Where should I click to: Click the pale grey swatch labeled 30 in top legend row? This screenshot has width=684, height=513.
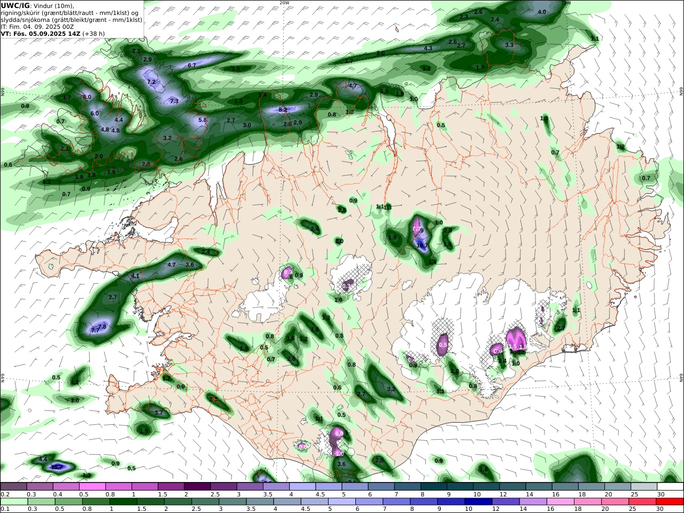(670, 487)
